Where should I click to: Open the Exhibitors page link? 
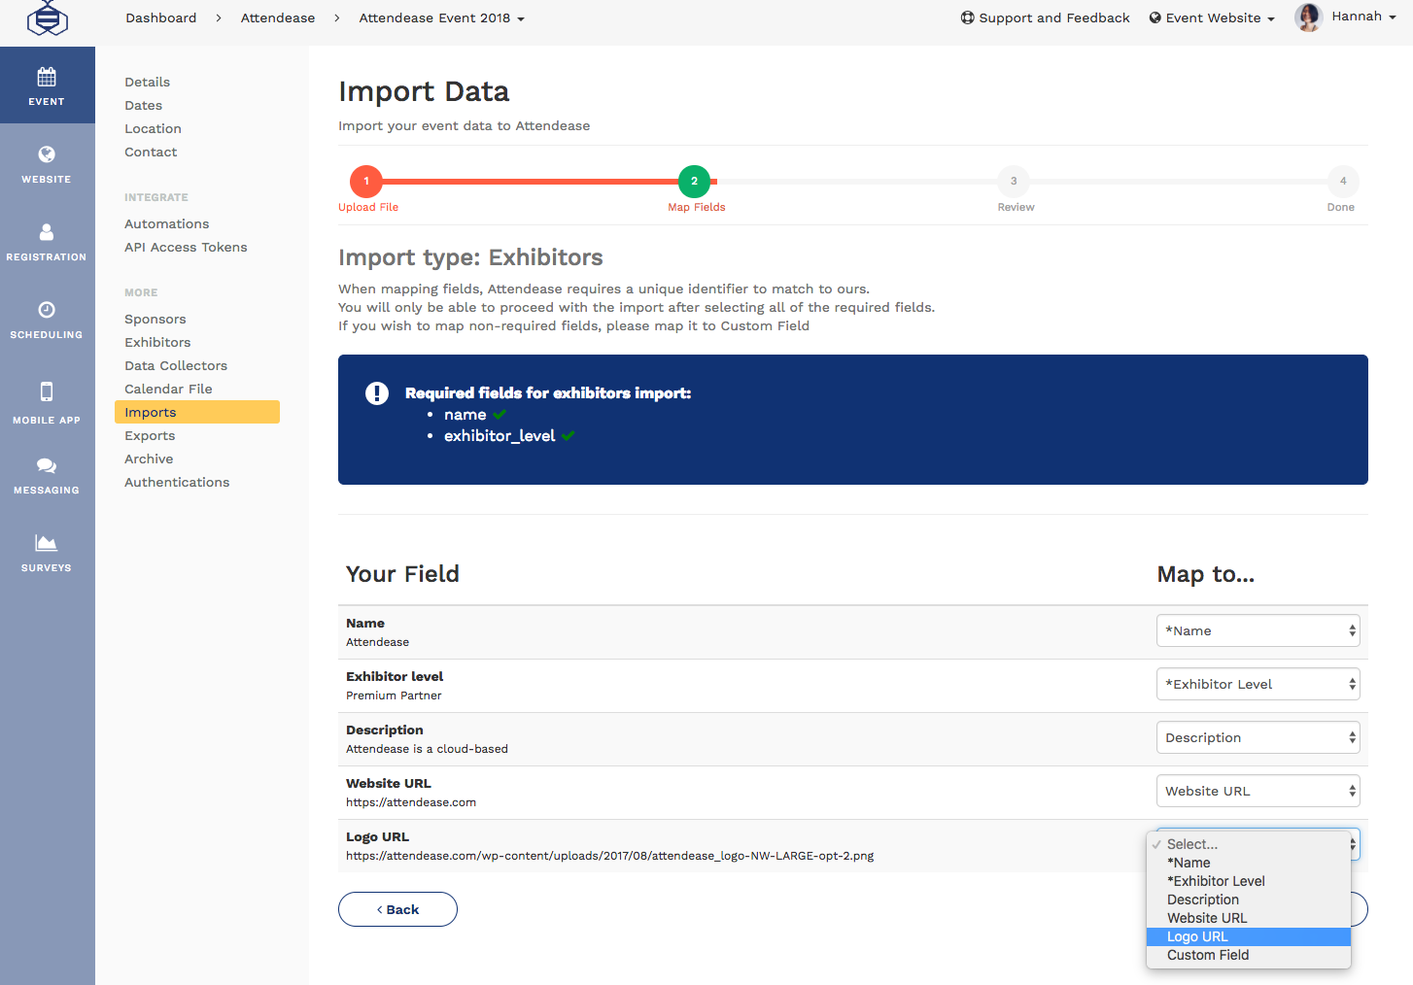click(157, 342)
